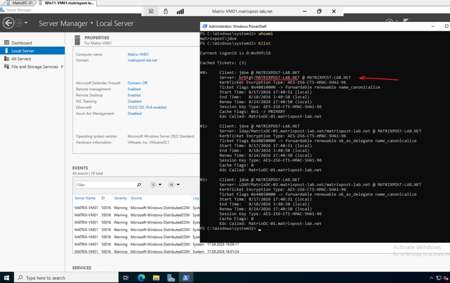Open Task View on the taskbar
This screenshot has width=450, height=283.
coord(126,278)
